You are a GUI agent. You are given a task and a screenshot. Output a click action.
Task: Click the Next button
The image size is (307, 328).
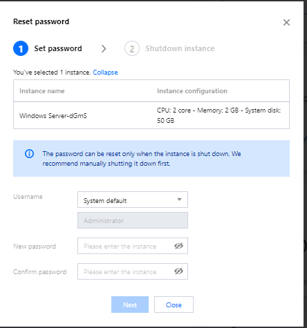click(130, 305)
